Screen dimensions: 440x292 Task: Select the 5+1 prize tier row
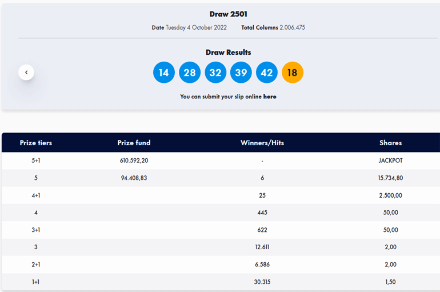pos(35,161)
